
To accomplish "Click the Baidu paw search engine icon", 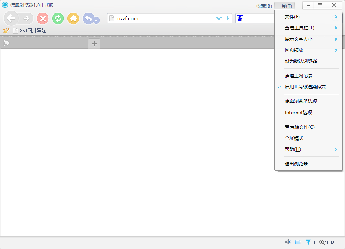I will coord(240,18).
